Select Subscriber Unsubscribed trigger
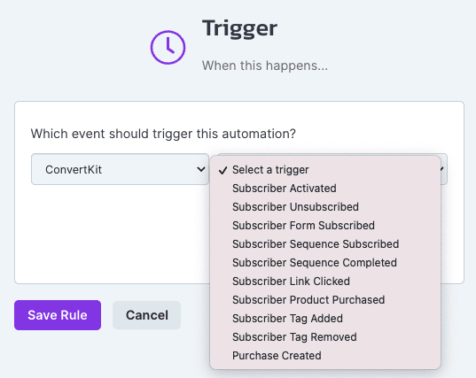Screen dimensions: 476x378 324,207
